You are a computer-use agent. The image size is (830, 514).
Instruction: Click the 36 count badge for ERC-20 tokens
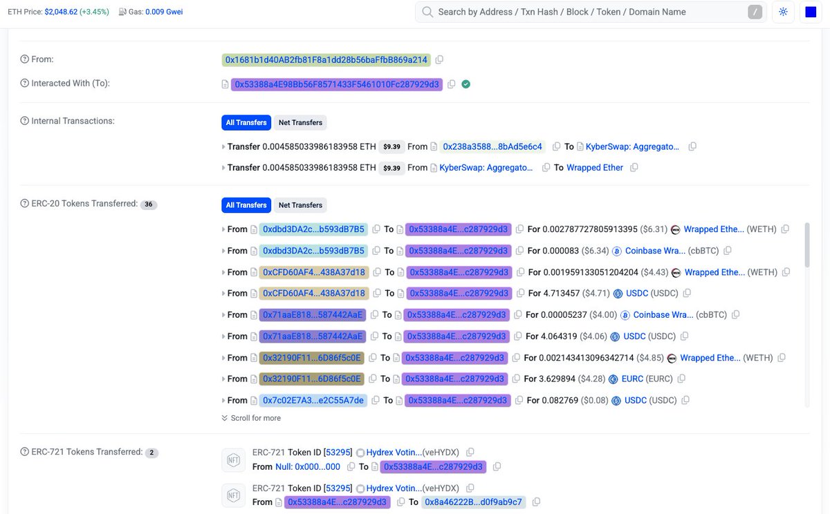(x=149, y=204)
